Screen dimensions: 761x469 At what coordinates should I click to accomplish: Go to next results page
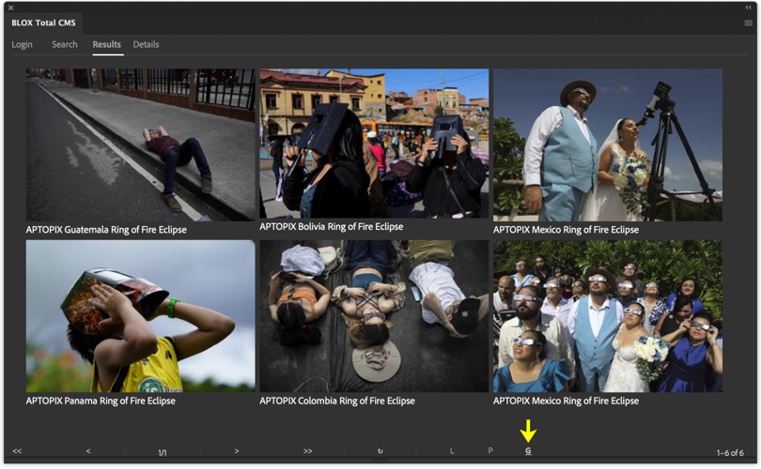[237, 451]
